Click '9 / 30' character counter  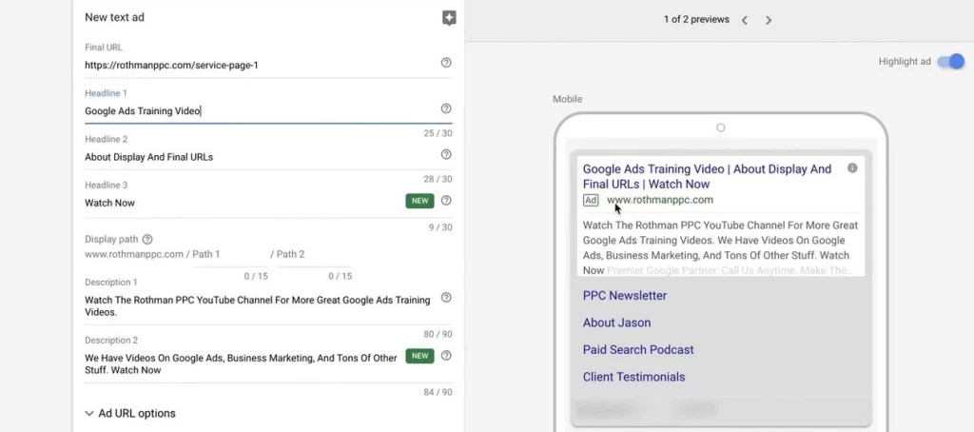pos(440,227)
